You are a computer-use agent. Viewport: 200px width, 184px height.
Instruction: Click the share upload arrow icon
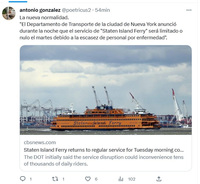(x=159, y=179)
